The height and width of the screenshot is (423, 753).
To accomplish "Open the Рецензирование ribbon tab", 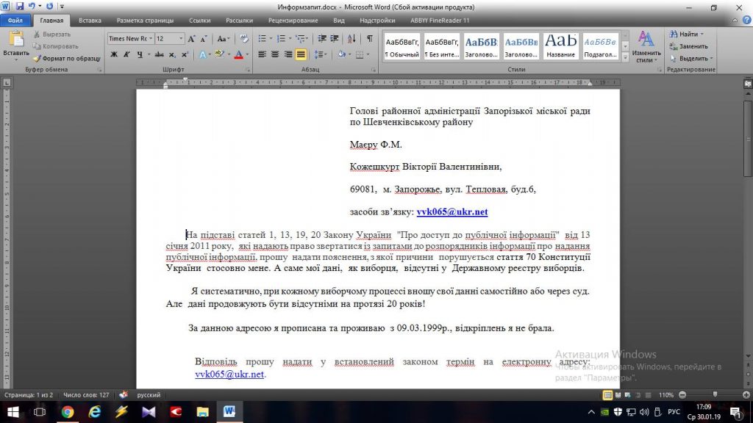I will tap(292, 21).
